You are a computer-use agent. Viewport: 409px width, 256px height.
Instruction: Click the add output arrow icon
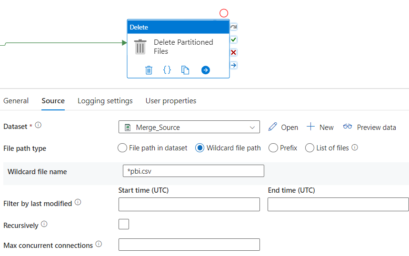205,70
